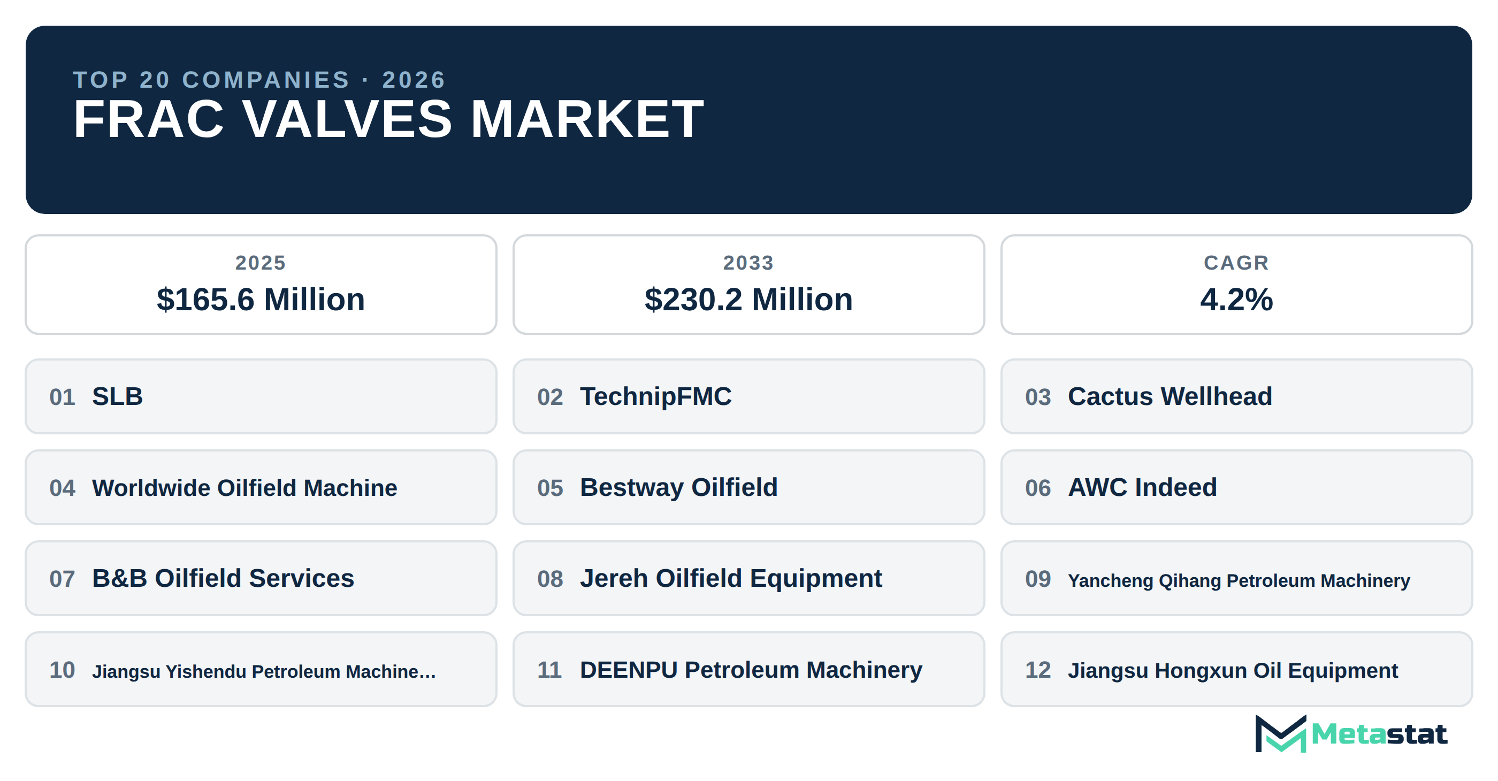Select the 11 DEENPU Petroleum Machinery card

748,669
